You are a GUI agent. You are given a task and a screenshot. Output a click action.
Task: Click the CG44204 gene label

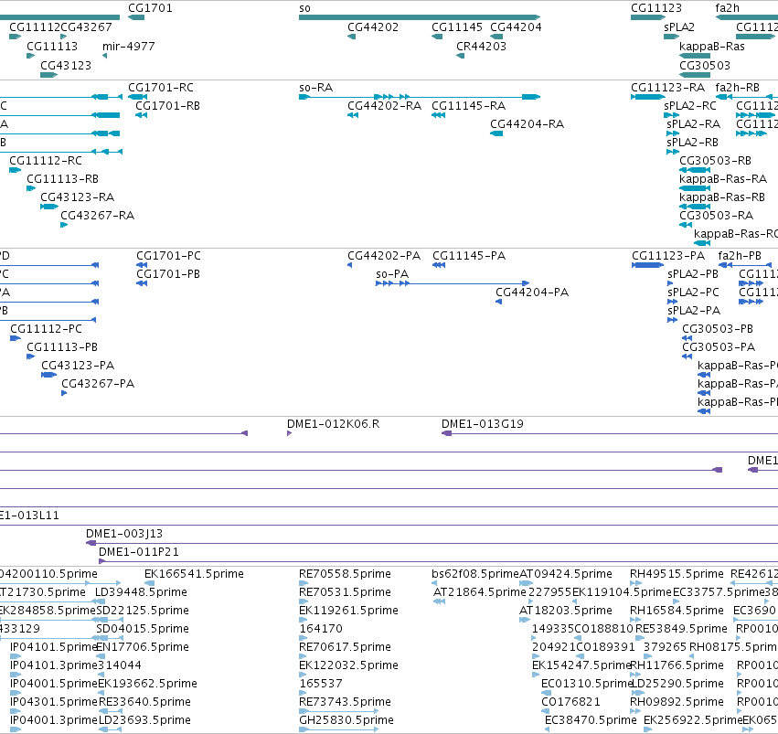tap(516, 27)
